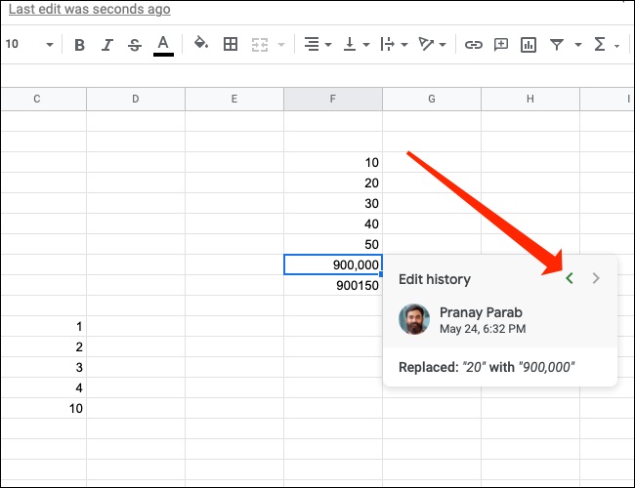The height and width of the screenshot is (488, 635).
Task: Expand the font size dropdown
Action: pyautogui.click(x=47, y=45)
